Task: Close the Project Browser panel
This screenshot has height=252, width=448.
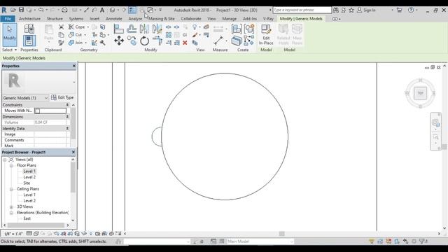Action: [x=73, y=153]
